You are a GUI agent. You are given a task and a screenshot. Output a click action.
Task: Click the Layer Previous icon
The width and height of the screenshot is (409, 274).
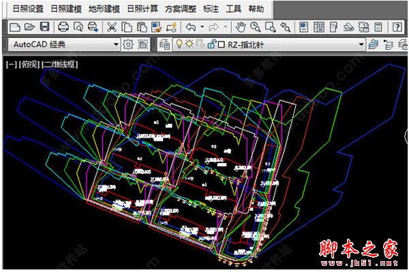(388, 45)
